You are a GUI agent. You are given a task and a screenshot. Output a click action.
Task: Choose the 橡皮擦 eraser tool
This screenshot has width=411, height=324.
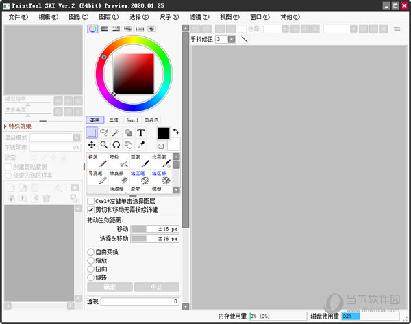point(119,177)
